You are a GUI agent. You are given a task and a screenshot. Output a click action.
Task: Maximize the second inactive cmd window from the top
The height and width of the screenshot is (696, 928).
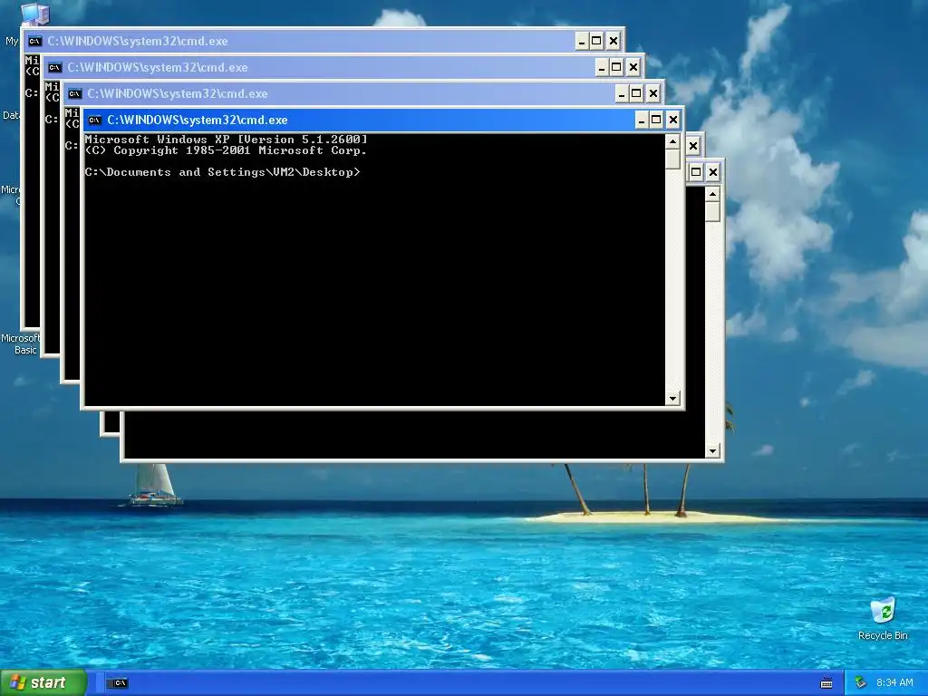(x=616, y=67)
